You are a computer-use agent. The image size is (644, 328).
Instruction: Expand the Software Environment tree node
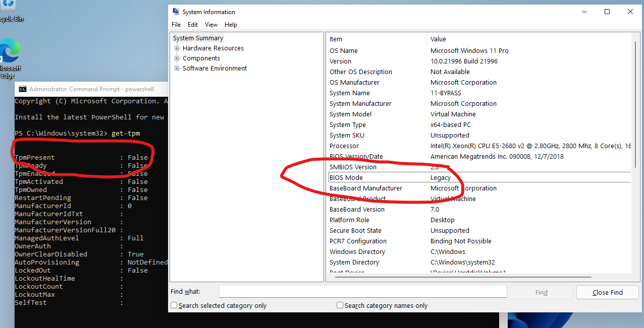(x=177, y=69)
